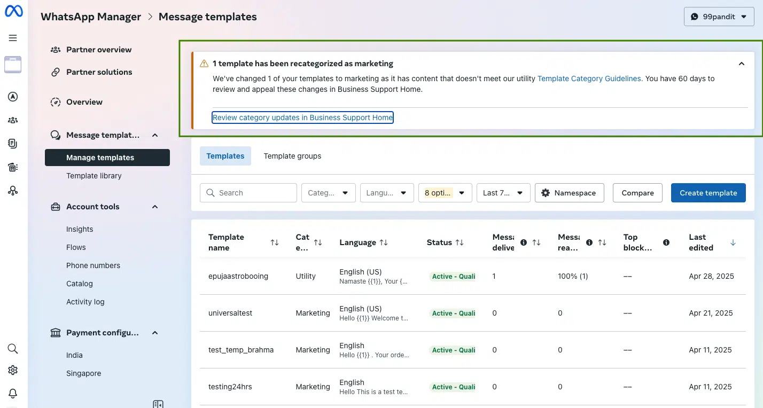Click info icon for Messages delivered column

click(524, 242)
